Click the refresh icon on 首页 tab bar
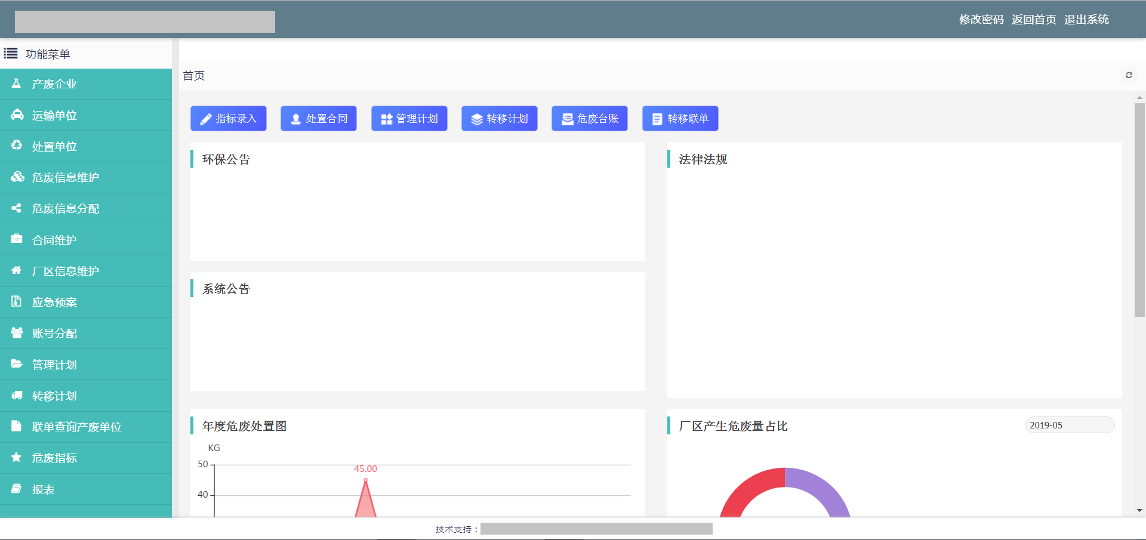1146x540 pixels. pyautogui.click(x=1129, y=75)
